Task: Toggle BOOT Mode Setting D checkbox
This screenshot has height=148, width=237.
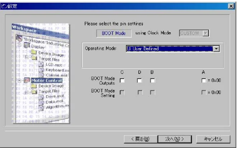Action: 140,92
